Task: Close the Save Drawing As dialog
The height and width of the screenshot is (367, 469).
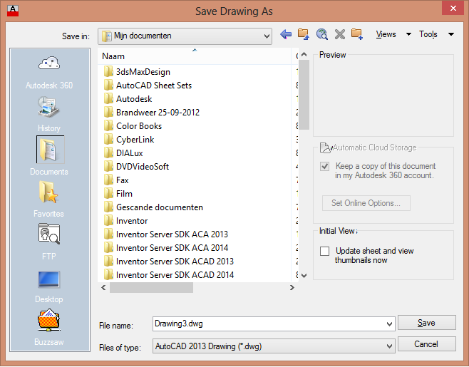Action: pos(453,9)
